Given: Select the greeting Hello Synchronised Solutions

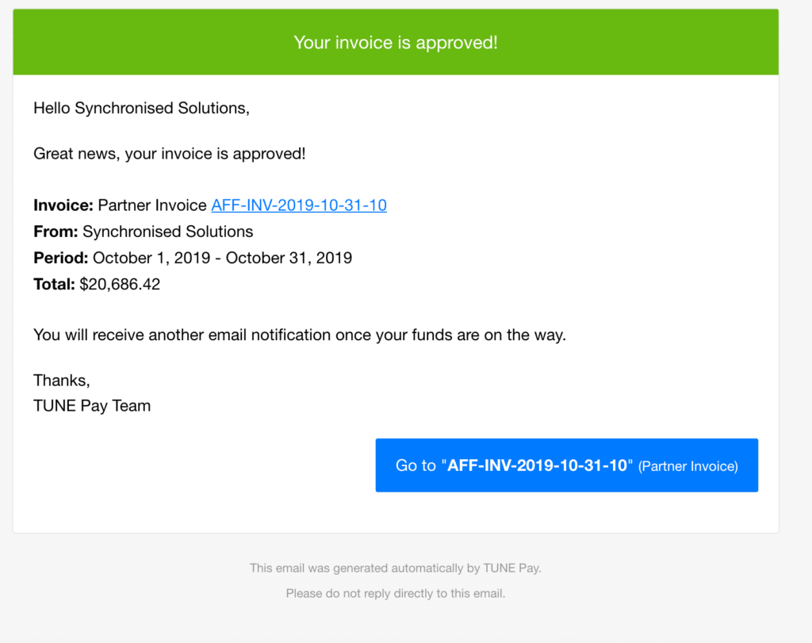Looking at the screenshot, I should [141, 108].
